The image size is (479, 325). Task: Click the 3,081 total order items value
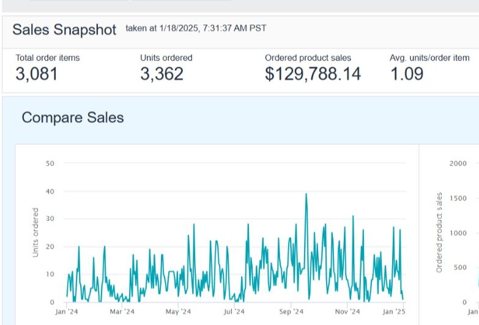coord(37,74)
